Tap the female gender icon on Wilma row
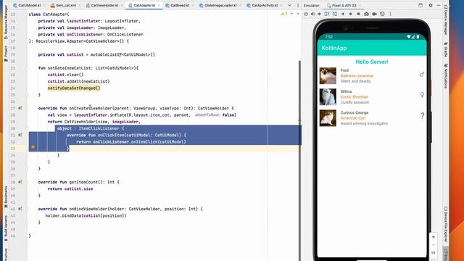The width and height of the screenshot is (464, 261). (x=422, y=95)
